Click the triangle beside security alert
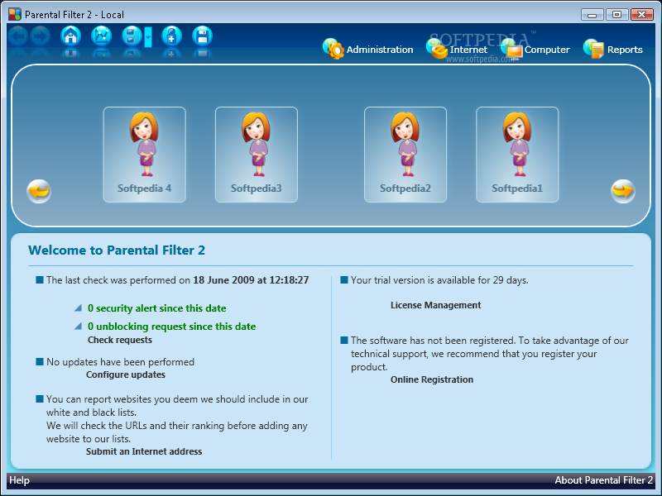 78,308
